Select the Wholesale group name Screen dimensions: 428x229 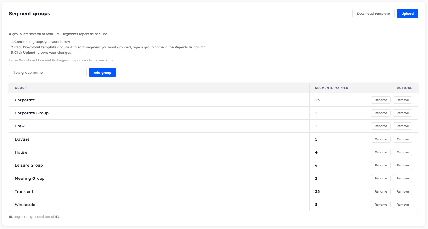point(25,205)
